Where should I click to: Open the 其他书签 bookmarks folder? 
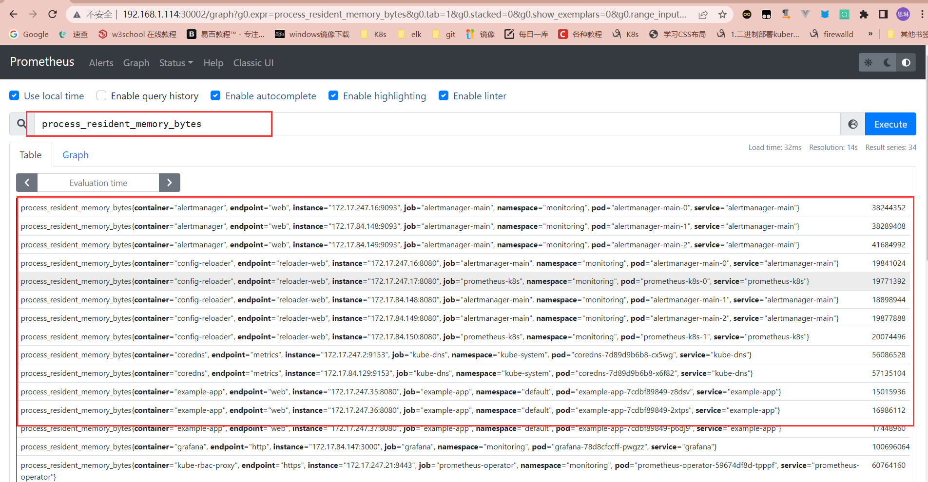point(907,34)
